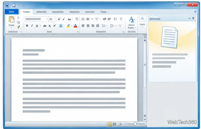Switch to Print Layout view button
The image size is (201, 129).
point(109,124)
